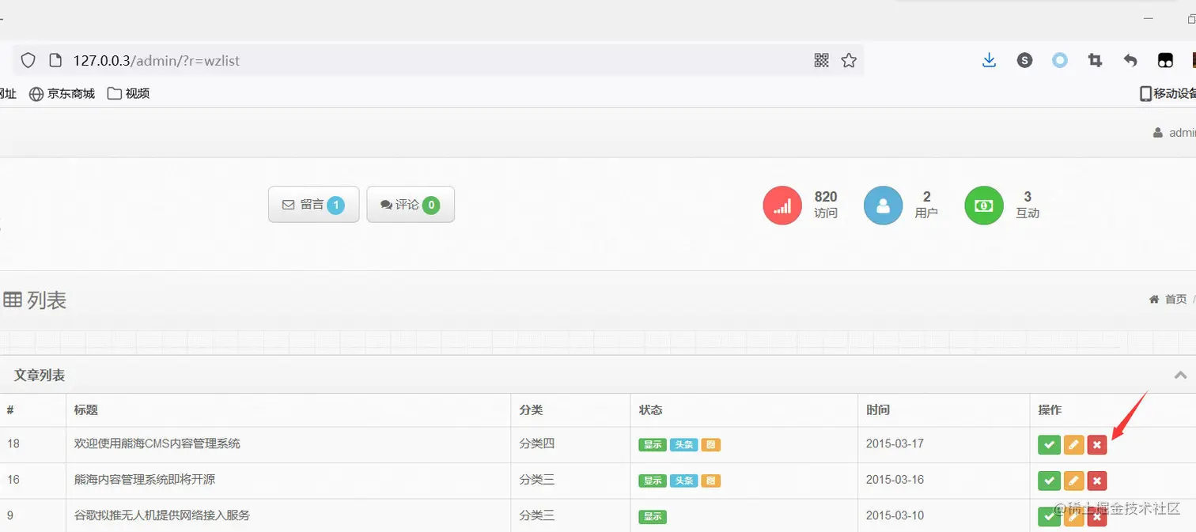Open the 移动设备 bookmarks entry
The image size is (1196, 532).
[x=1168, y=93]
